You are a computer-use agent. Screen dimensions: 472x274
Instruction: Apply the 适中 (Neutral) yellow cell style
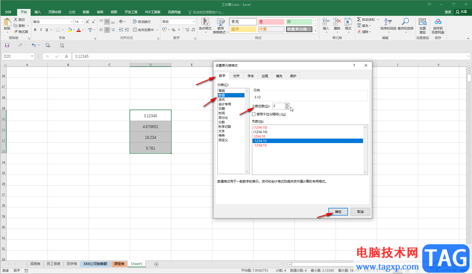point(243,29)
